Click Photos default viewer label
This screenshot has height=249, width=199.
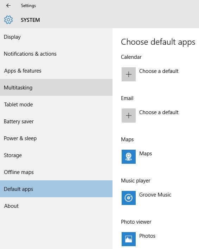point(147,236)
